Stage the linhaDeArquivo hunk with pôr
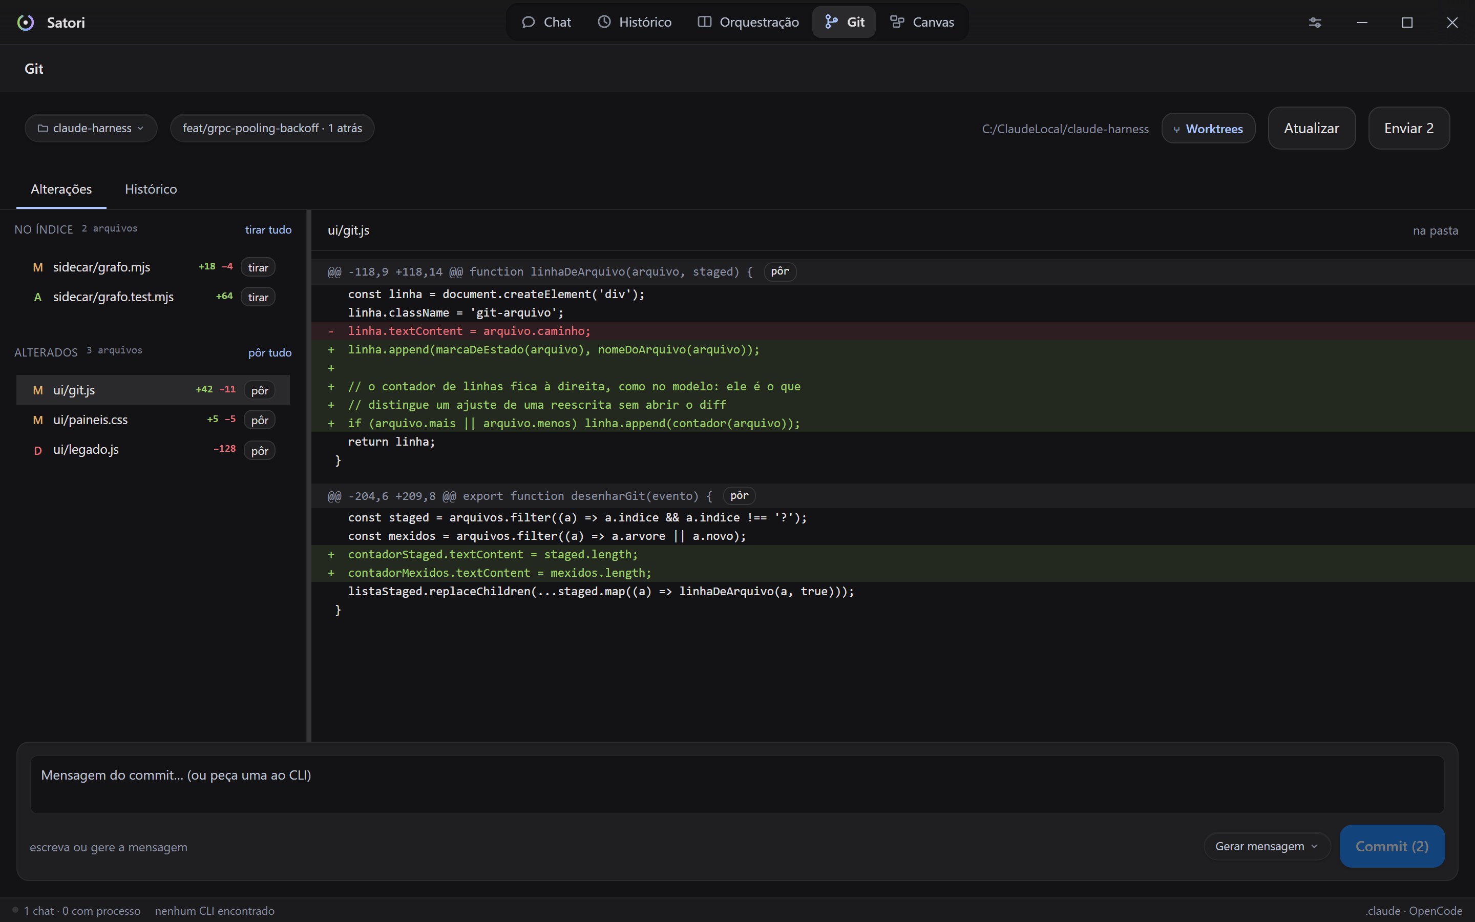The height and width of the screenshot is (922, 1475). coord(779,271)
